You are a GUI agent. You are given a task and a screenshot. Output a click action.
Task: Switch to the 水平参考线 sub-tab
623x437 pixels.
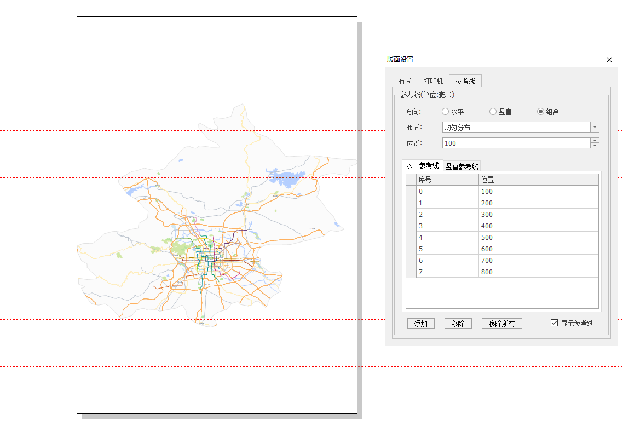coord(422,166)
